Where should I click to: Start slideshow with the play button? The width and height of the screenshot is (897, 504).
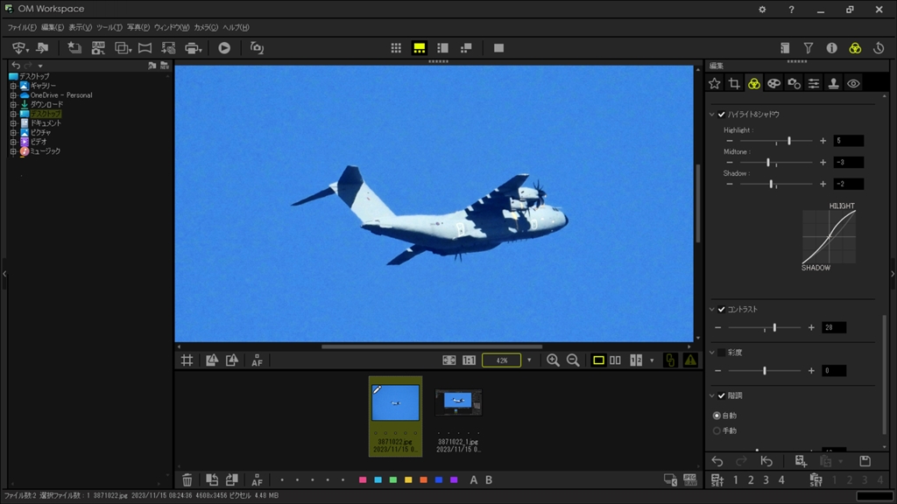pyautogui.click(x=224, y=48)
